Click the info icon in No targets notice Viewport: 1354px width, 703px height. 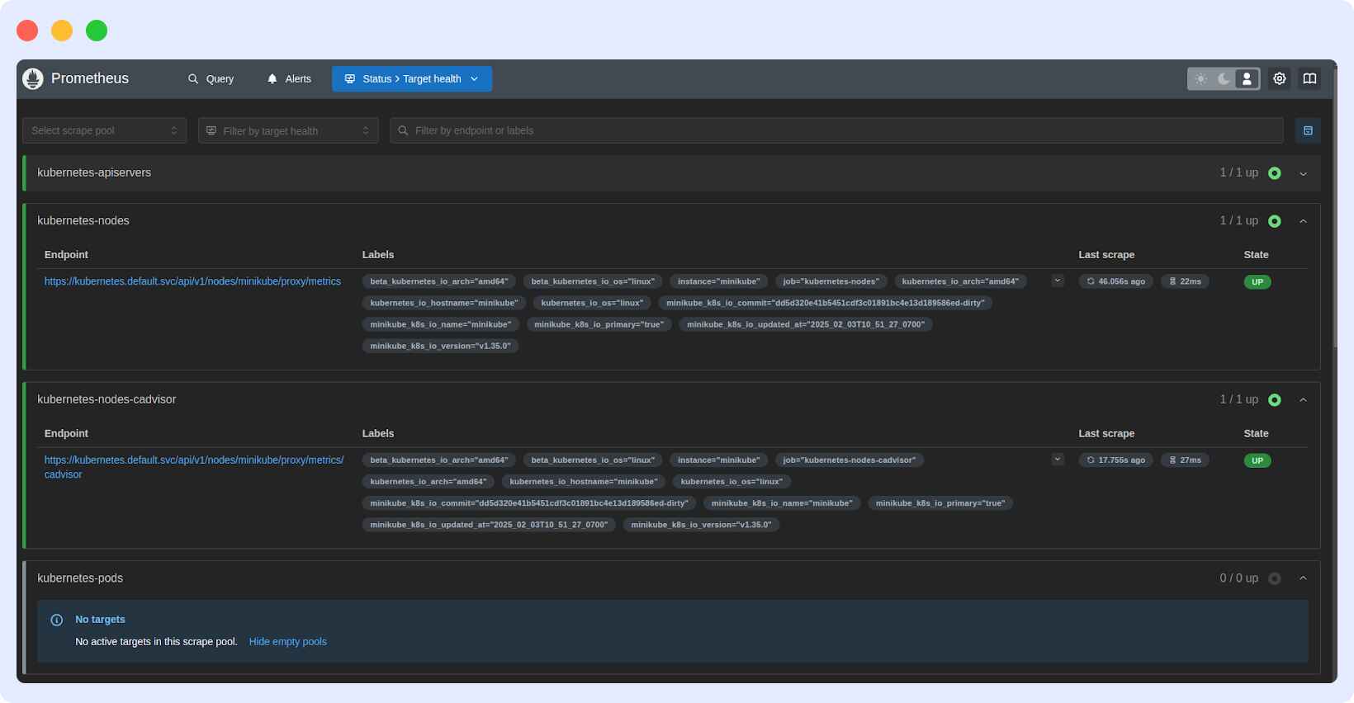pyautogui.click(x=57, y=620)
